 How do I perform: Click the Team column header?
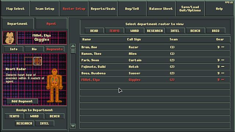(174, 39)
